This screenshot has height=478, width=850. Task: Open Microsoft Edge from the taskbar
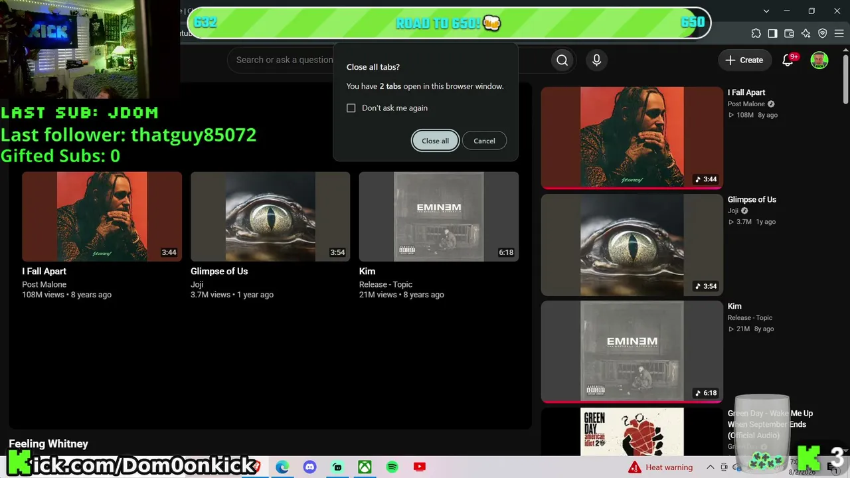coord(282,467)
